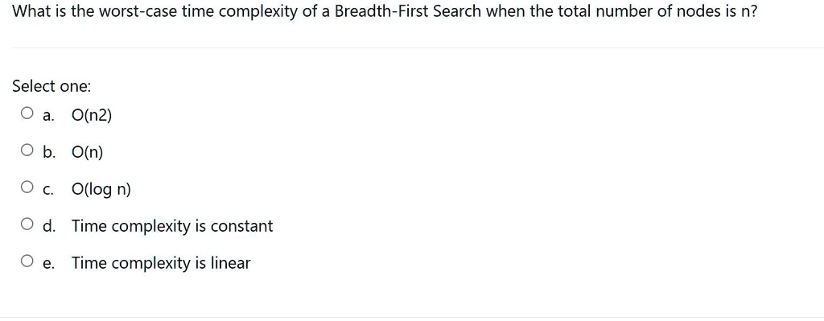
Task: Click the 'e.' option letter
Action: (x=49, y=264)
